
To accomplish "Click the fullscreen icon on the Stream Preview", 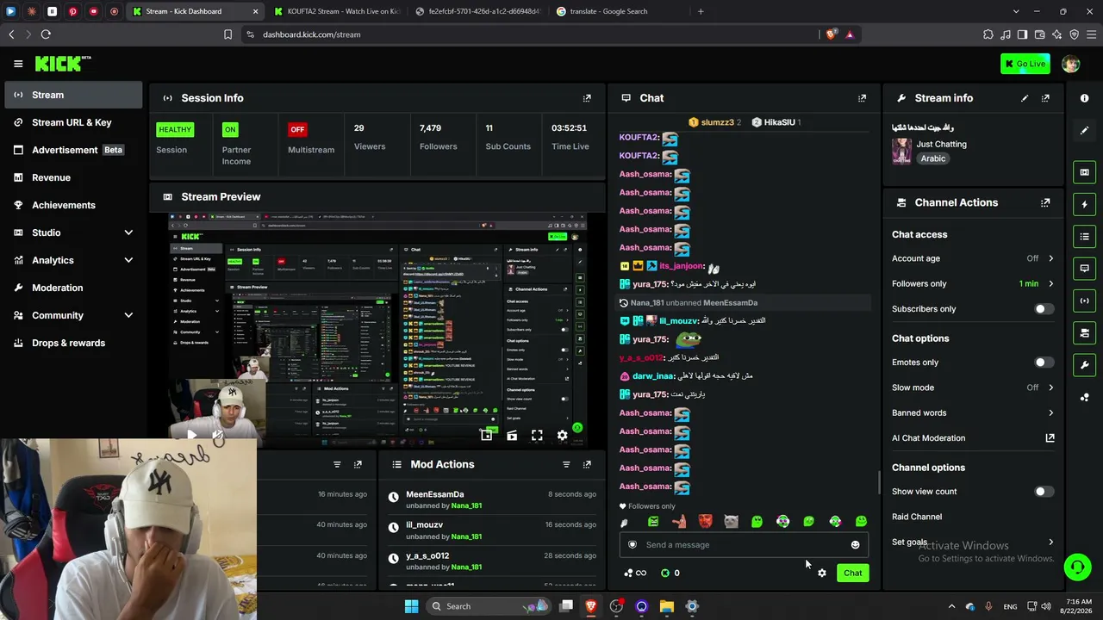I will coord(537,436).
